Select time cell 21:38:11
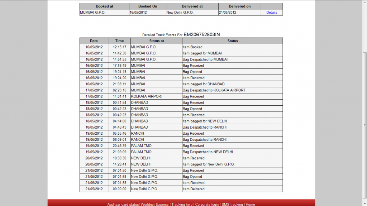This screenshot has height=206, width=367. [119, 84]
